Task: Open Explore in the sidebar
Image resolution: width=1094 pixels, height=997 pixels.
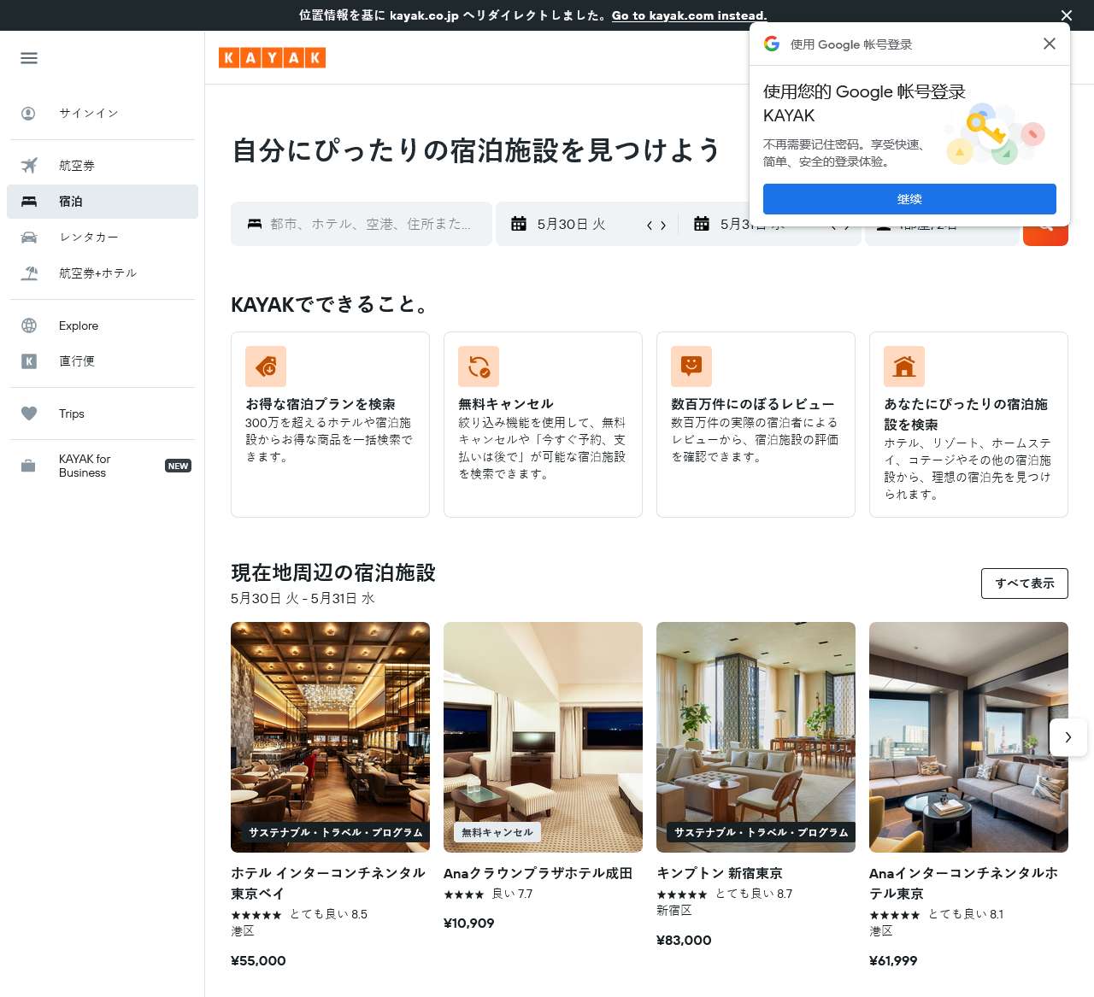Action: click(x=103, y=325)
